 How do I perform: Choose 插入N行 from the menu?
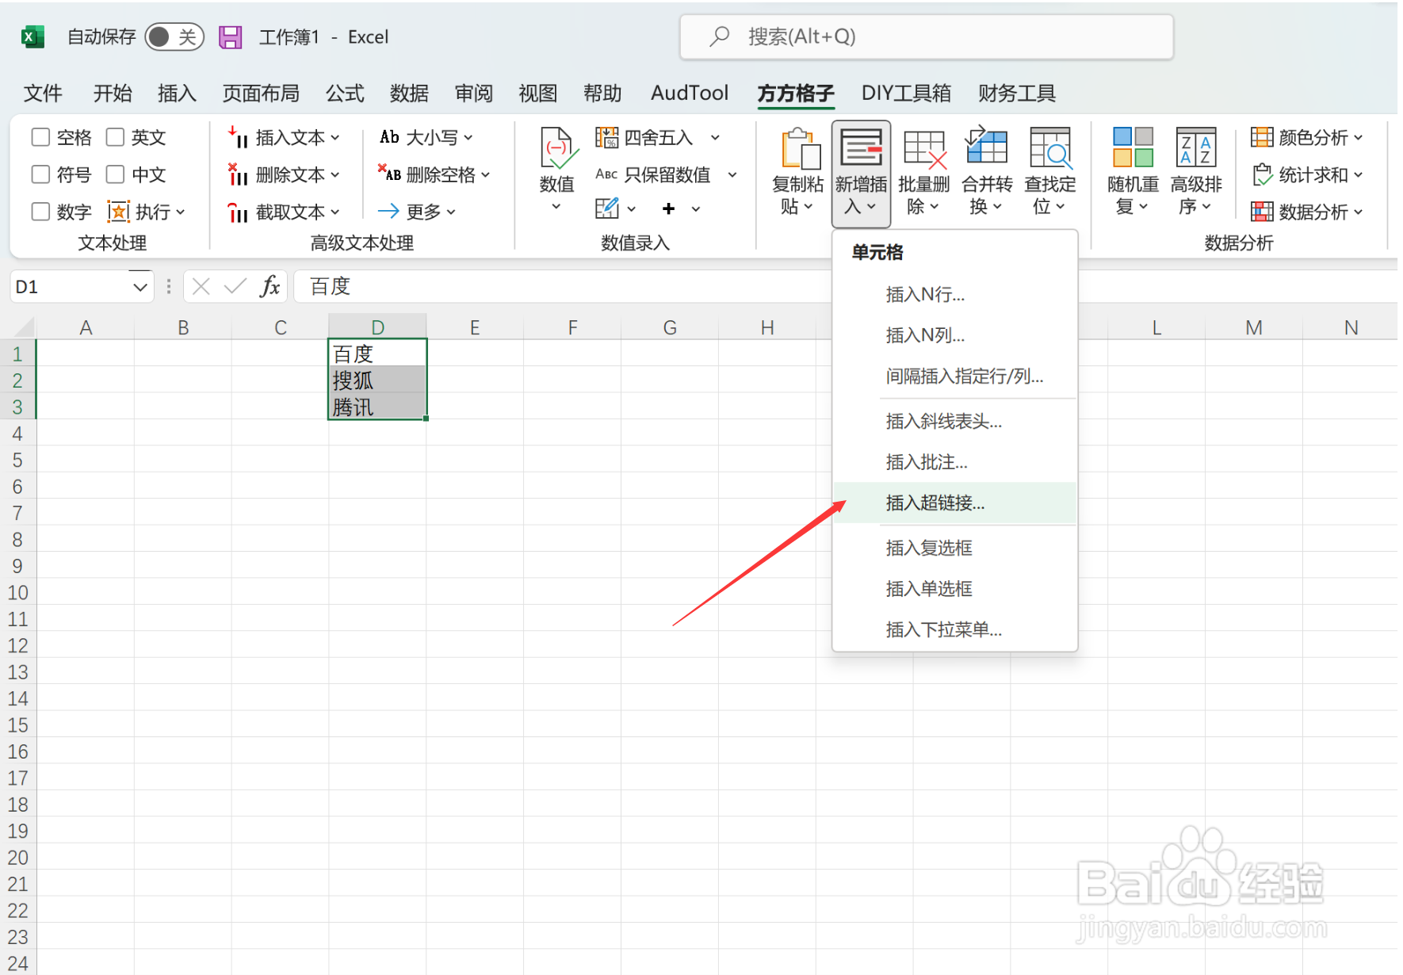(954, 294)
